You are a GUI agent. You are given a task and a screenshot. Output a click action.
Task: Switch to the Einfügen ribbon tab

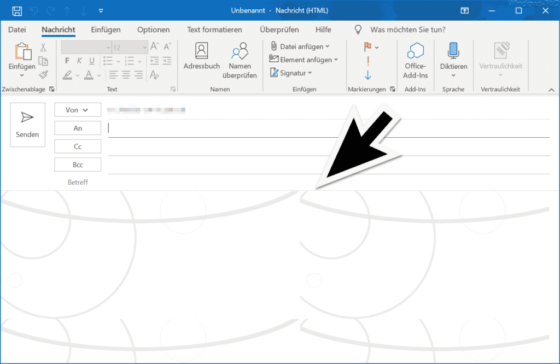click(106, 30)
